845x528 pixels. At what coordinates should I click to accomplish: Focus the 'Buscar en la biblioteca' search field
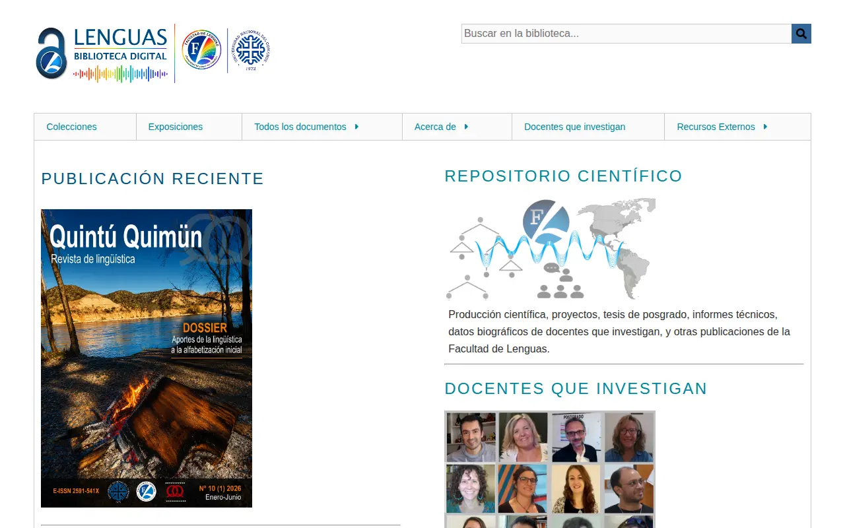[x=626, y=34]
